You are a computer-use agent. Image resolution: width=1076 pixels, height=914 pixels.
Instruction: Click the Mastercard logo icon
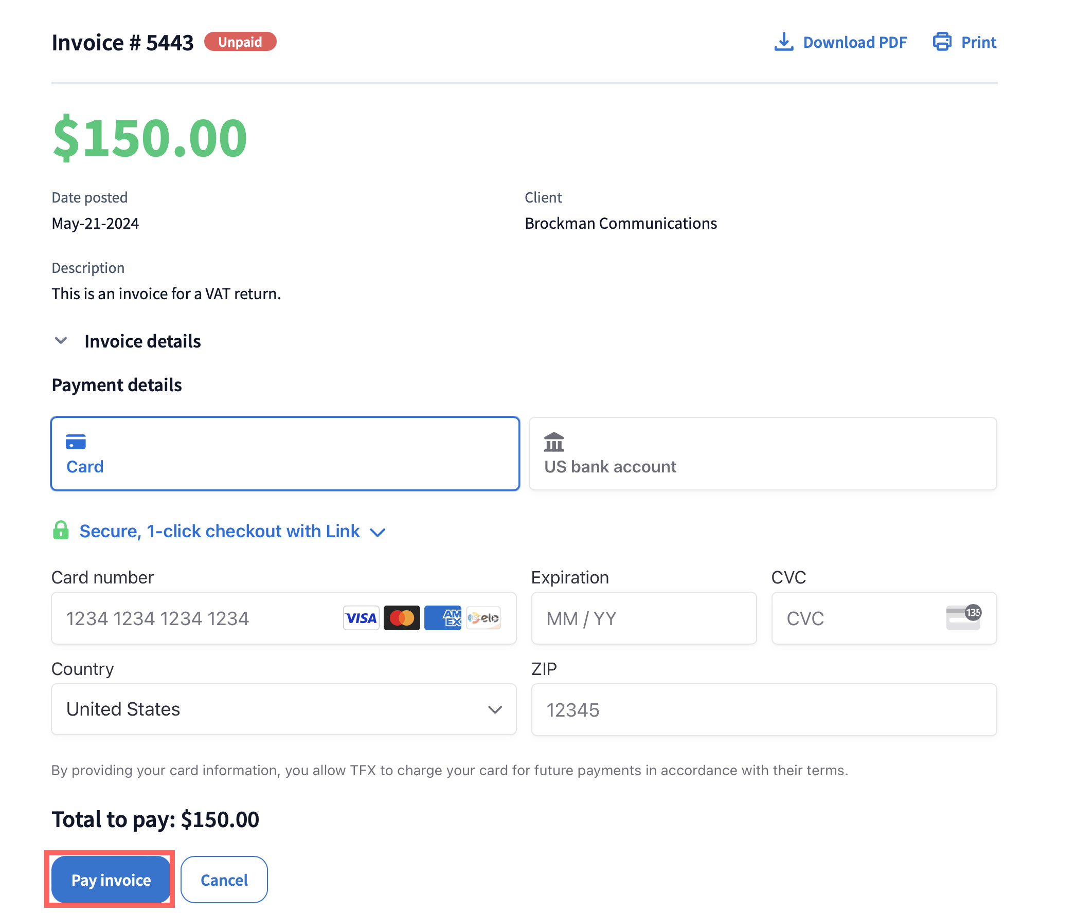[x=401, y=617]
